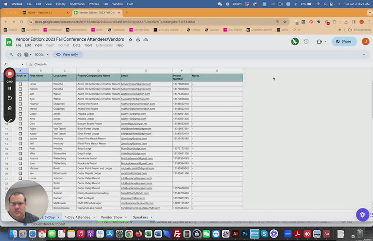Open the 100% zoom dropdown
The width and height of the screenshot is (373, 241).
click(x=42, y=54)
